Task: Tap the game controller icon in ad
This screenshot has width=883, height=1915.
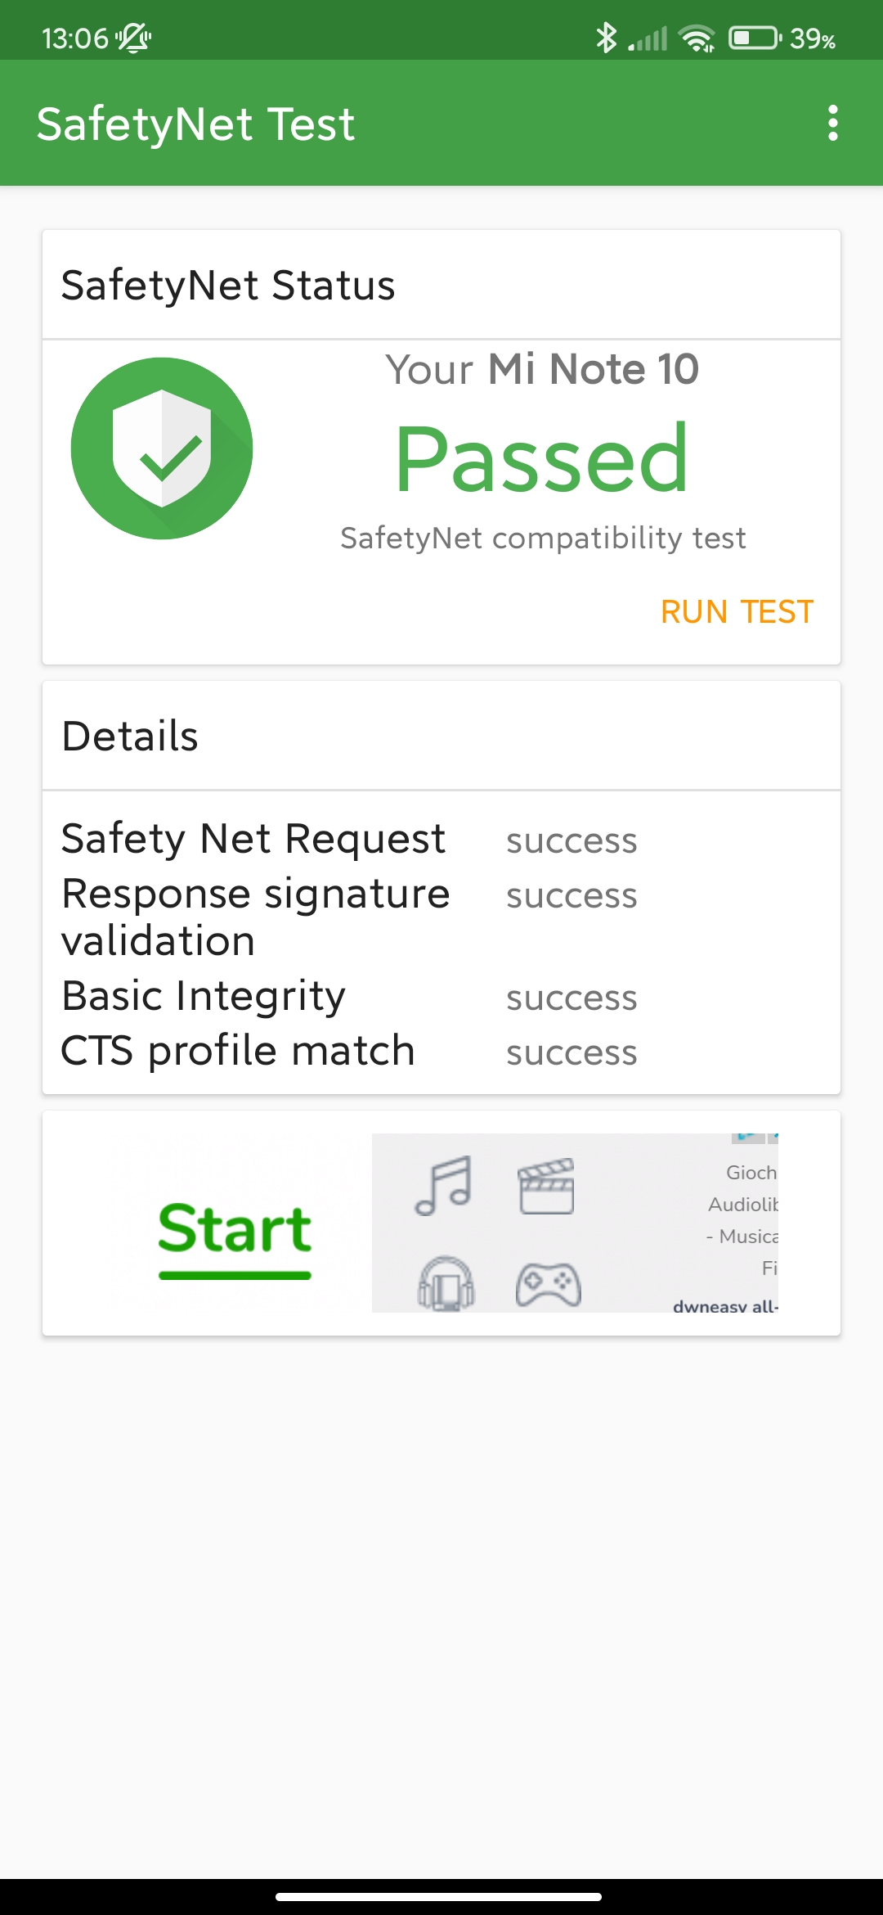Action: 548,1285
